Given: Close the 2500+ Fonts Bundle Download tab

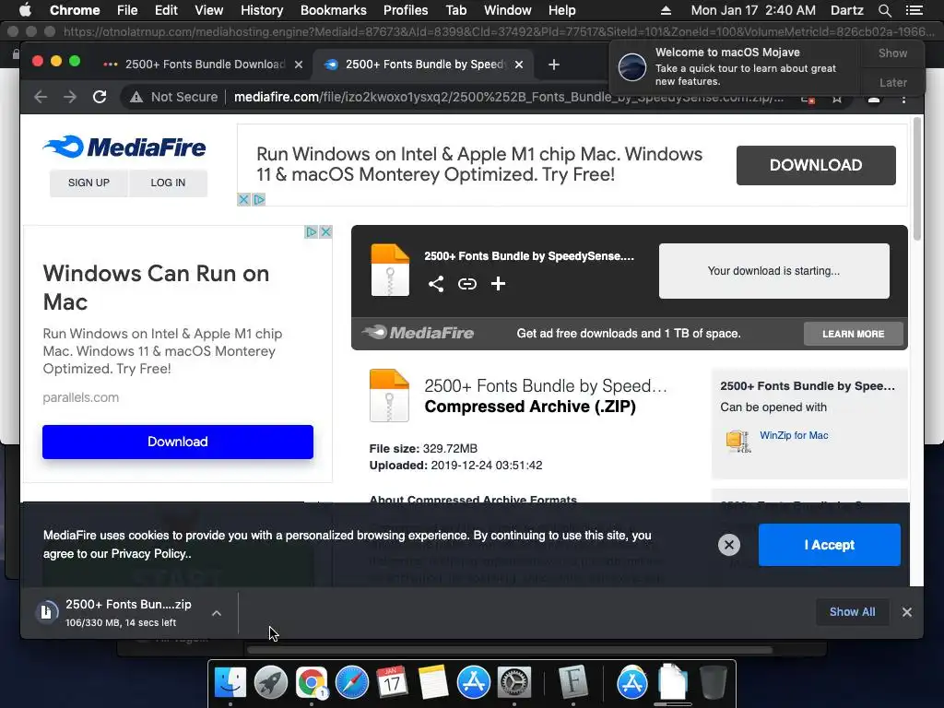Looking at the screenshot, I should pos(299,65).
